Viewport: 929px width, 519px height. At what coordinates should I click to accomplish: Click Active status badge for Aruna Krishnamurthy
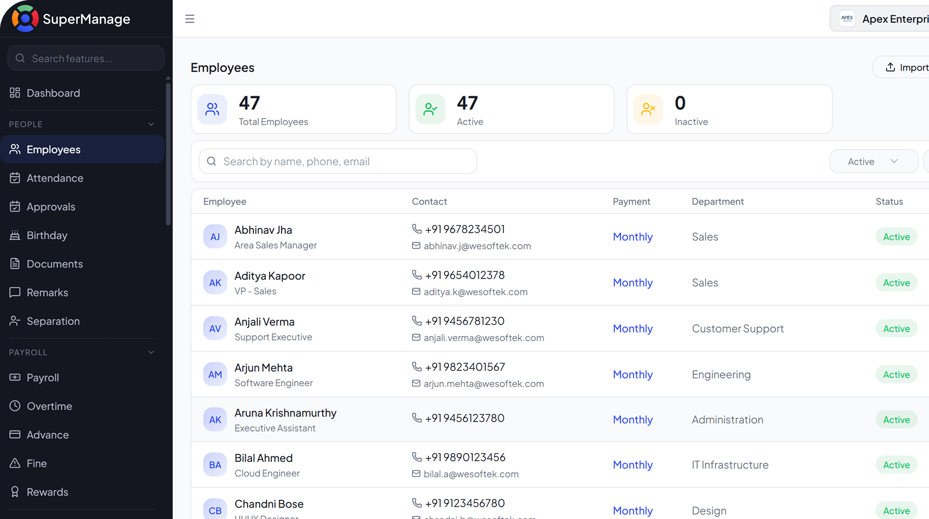pos(896,419)
